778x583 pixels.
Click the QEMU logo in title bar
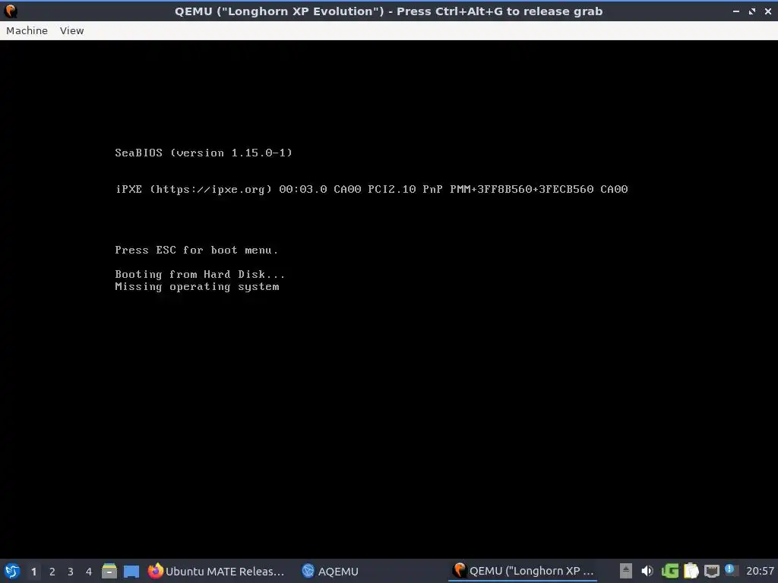pyautogui.click(x=11, y=11)
